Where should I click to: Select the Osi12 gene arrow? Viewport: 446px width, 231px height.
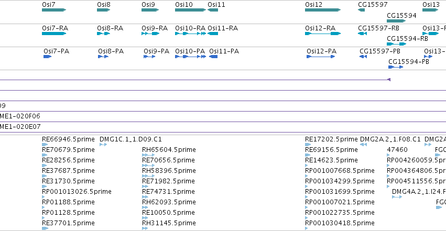323,10
